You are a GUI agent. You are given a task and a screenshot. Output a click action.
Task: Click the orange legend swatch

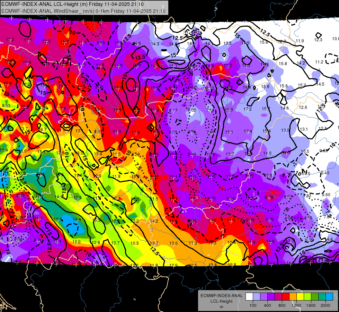pyautogui.click(x=293, y=296)
